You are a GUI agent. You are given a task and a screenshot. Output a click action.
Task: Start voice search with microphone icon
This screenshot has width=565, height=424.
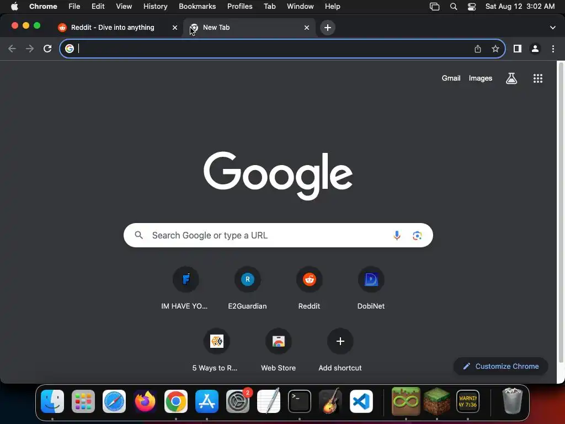point(397,235)
